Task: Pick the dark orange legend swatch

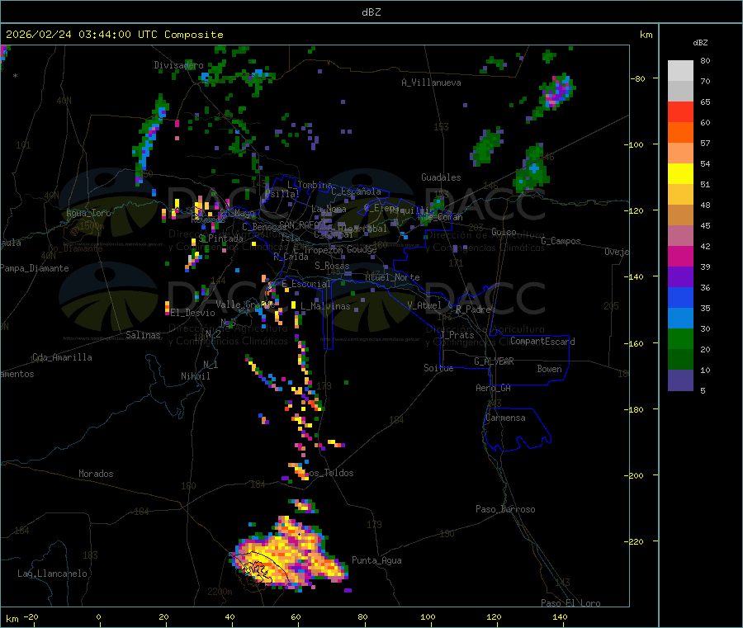Action: tap(680, 133)
